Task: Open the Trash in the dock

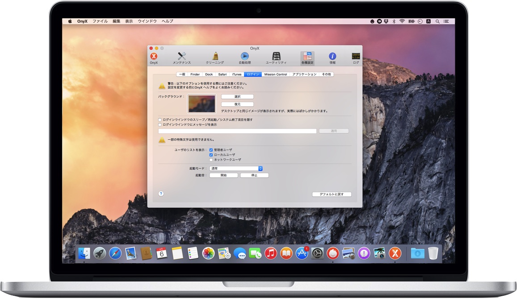Action: click(433, 253)
